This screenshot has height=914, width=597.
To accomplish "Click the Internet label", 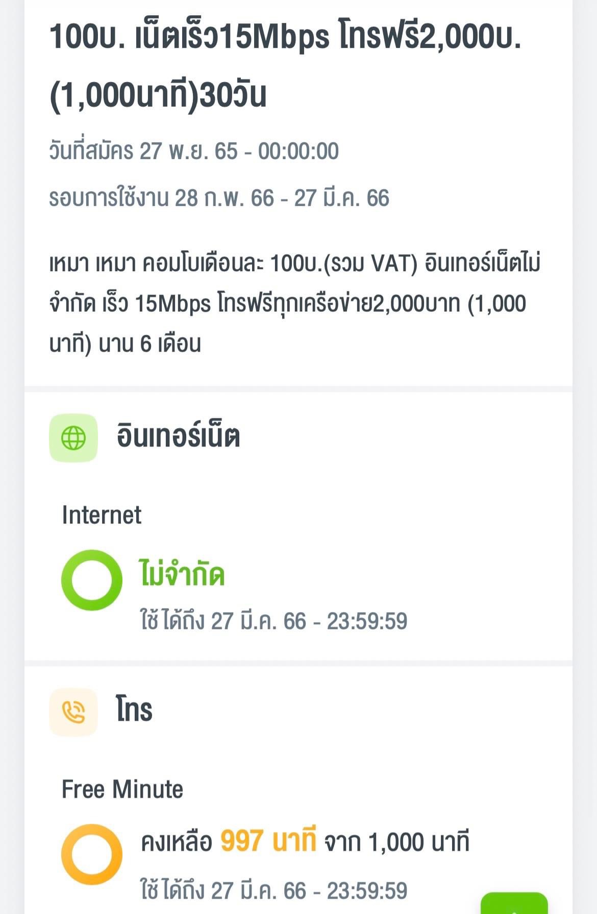I will pyautogui.click(x=102, y=515).
